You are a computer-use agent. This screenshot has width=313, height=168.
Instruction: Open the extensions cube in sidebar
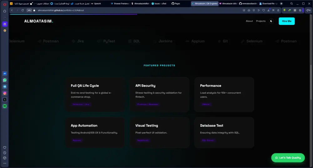[5, 158]
